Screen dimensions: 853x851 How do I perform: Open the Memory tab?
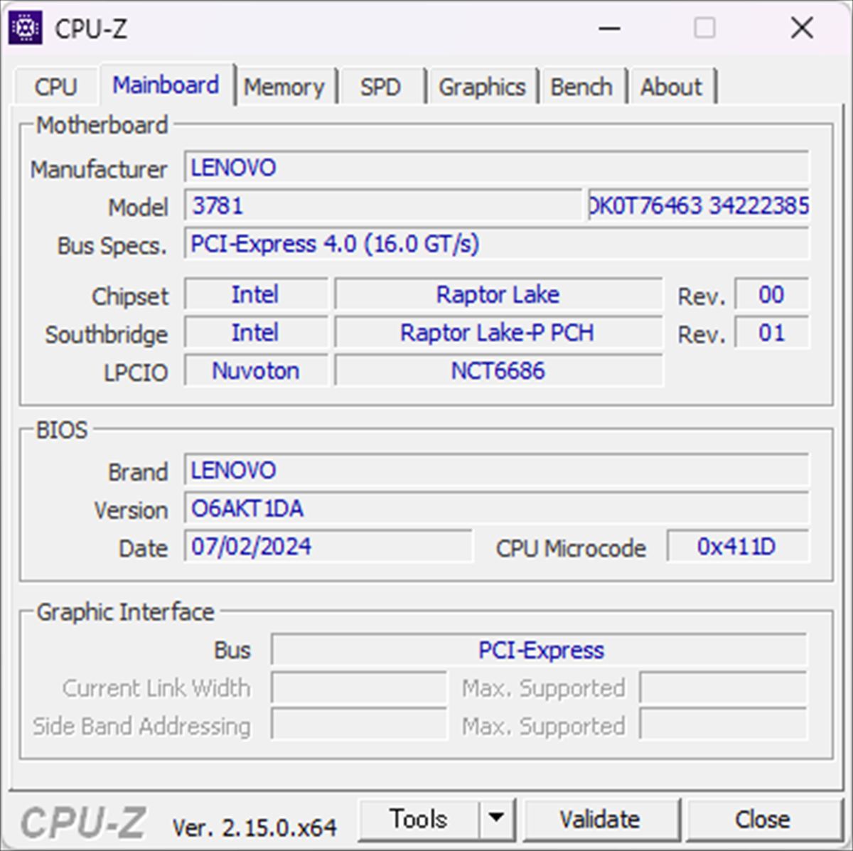tap(284, 87)
